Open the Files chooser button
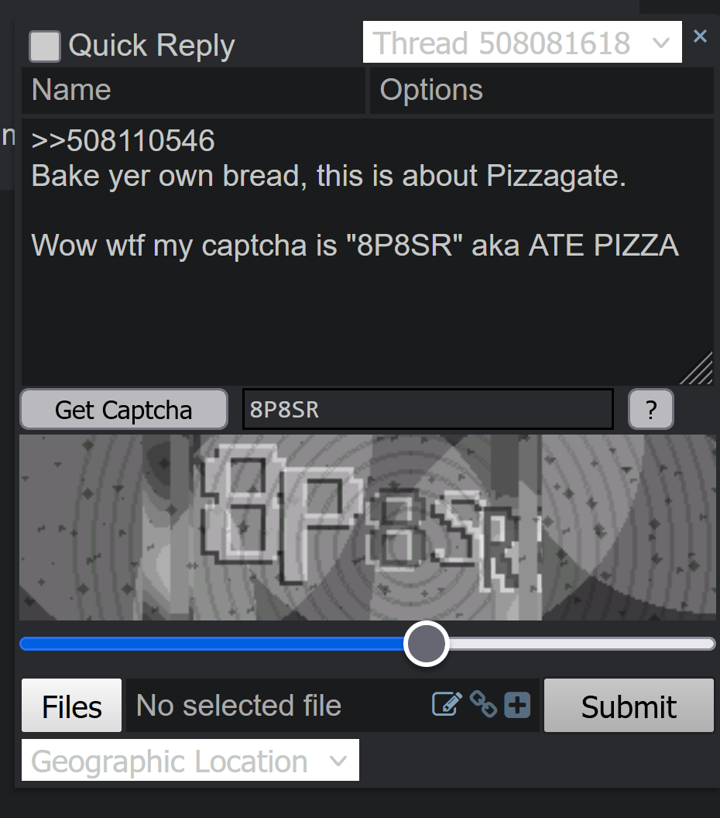This screenshot has width=720, height=818. (71, 706)
